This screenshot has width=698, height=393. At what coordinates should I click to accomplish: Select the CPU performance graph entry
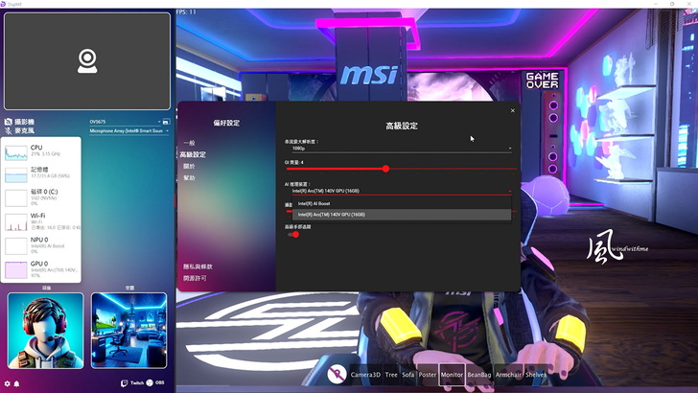pos(41,151)
